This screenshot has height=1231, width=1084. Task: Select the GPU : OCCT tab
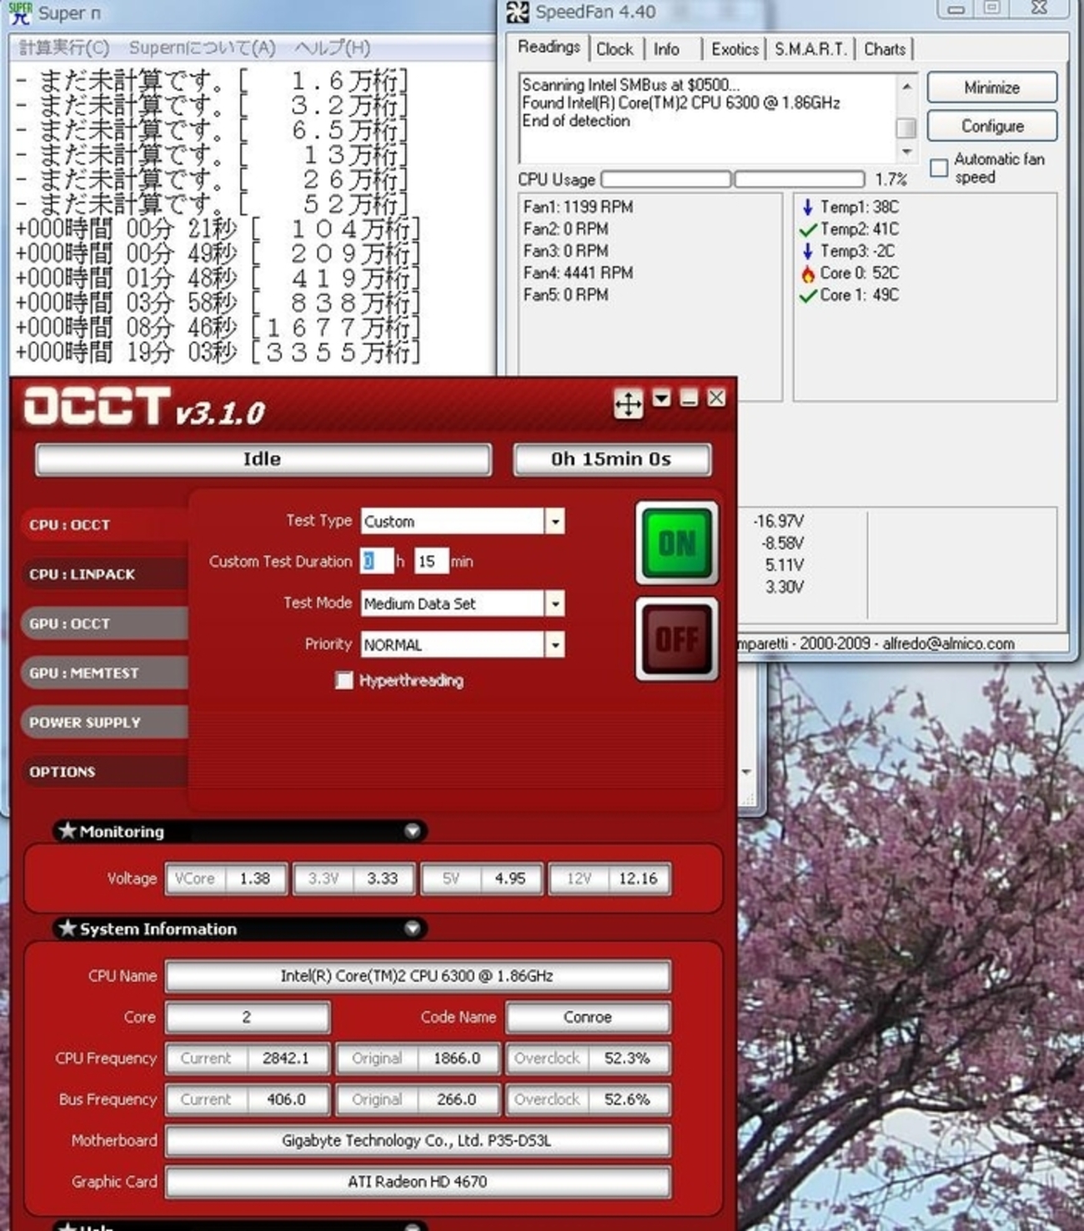coord(104,623)
